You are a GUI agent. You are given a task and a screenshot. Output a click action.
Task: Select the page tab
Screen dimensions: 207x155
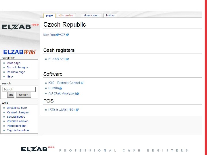tap(49, 15)
